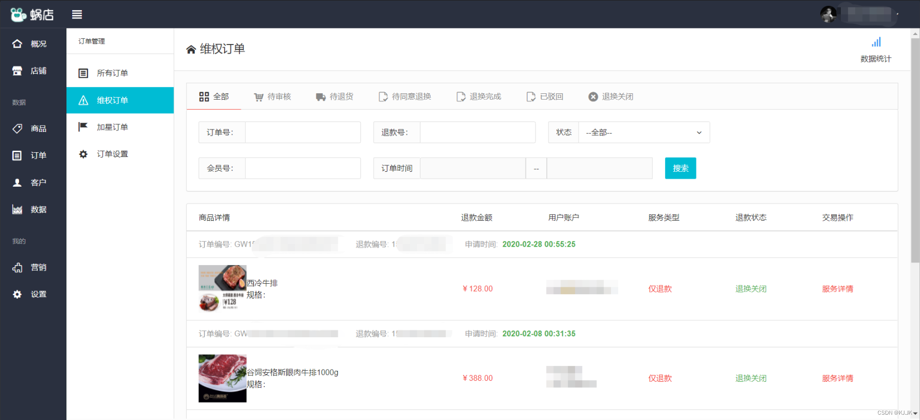Click the 订单时间 start date field
This screenshot has height=420, width=920.
(472, 168)
